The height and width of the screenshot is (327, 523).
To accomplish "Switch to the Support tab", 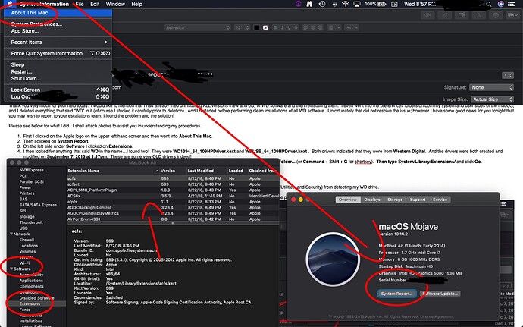I will (x=418, y=200).
